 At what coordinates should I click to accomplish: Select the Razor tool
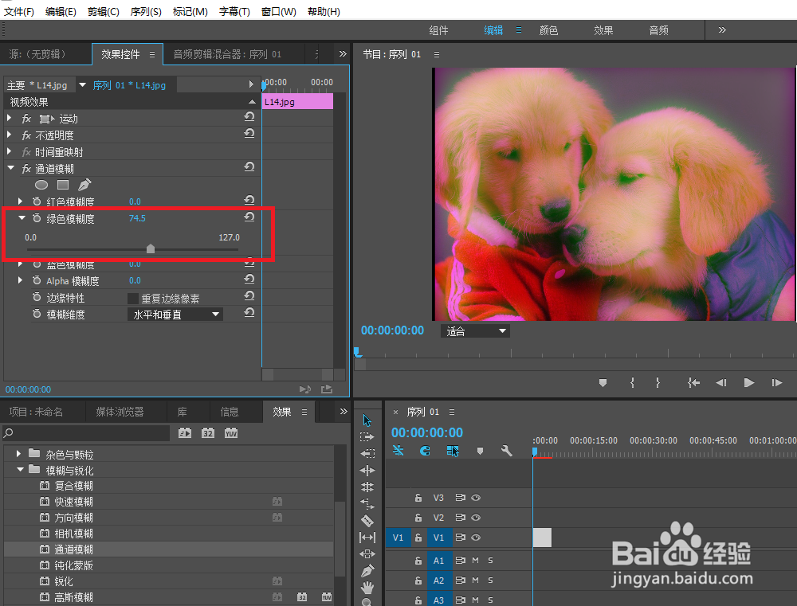coord(367,521)
